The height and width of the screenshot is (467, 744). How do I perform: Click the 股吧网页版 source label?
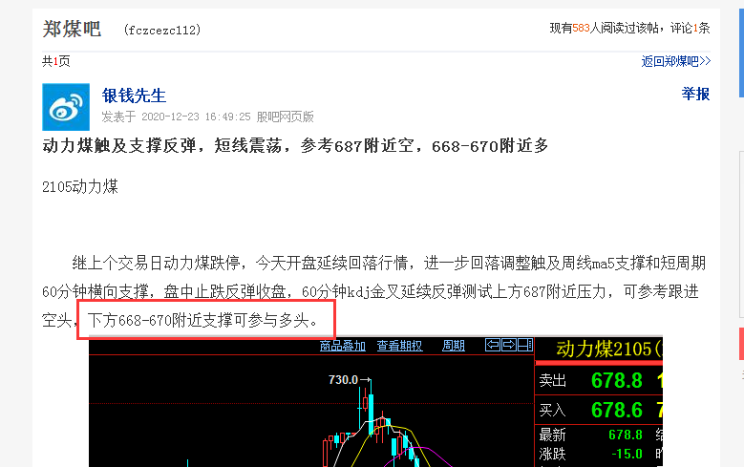point(286,117)
